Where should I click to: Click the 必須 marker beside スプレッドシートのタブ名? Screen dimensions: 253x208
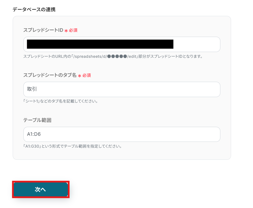(87, 75)
